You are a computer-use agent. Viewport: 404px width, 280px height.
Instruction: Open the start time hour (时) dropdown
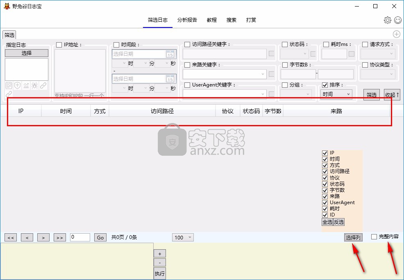click(x=120, y=63)
